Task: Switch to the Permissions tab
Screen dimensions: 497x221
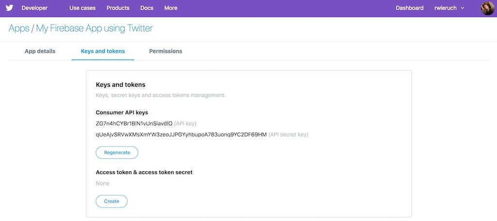Action: 166,51
